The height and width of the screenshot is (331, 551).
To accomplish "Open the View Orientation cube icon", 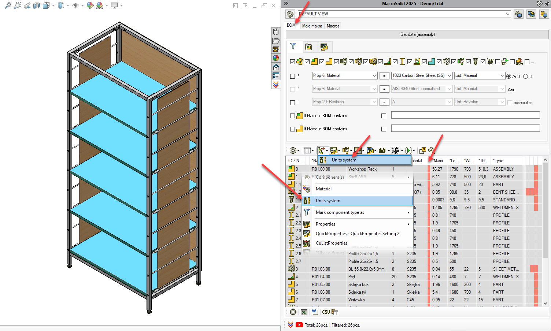I will [46, 5].
